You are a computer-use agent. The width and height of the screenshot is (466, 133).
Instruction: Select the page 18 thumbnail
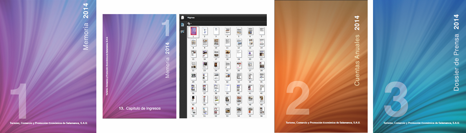pos(227,54)
